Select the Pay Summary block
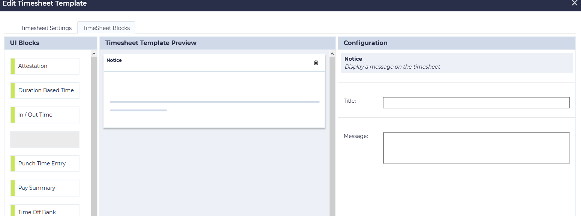The width and height of the screenshot is (581, 216). point(45,188)
